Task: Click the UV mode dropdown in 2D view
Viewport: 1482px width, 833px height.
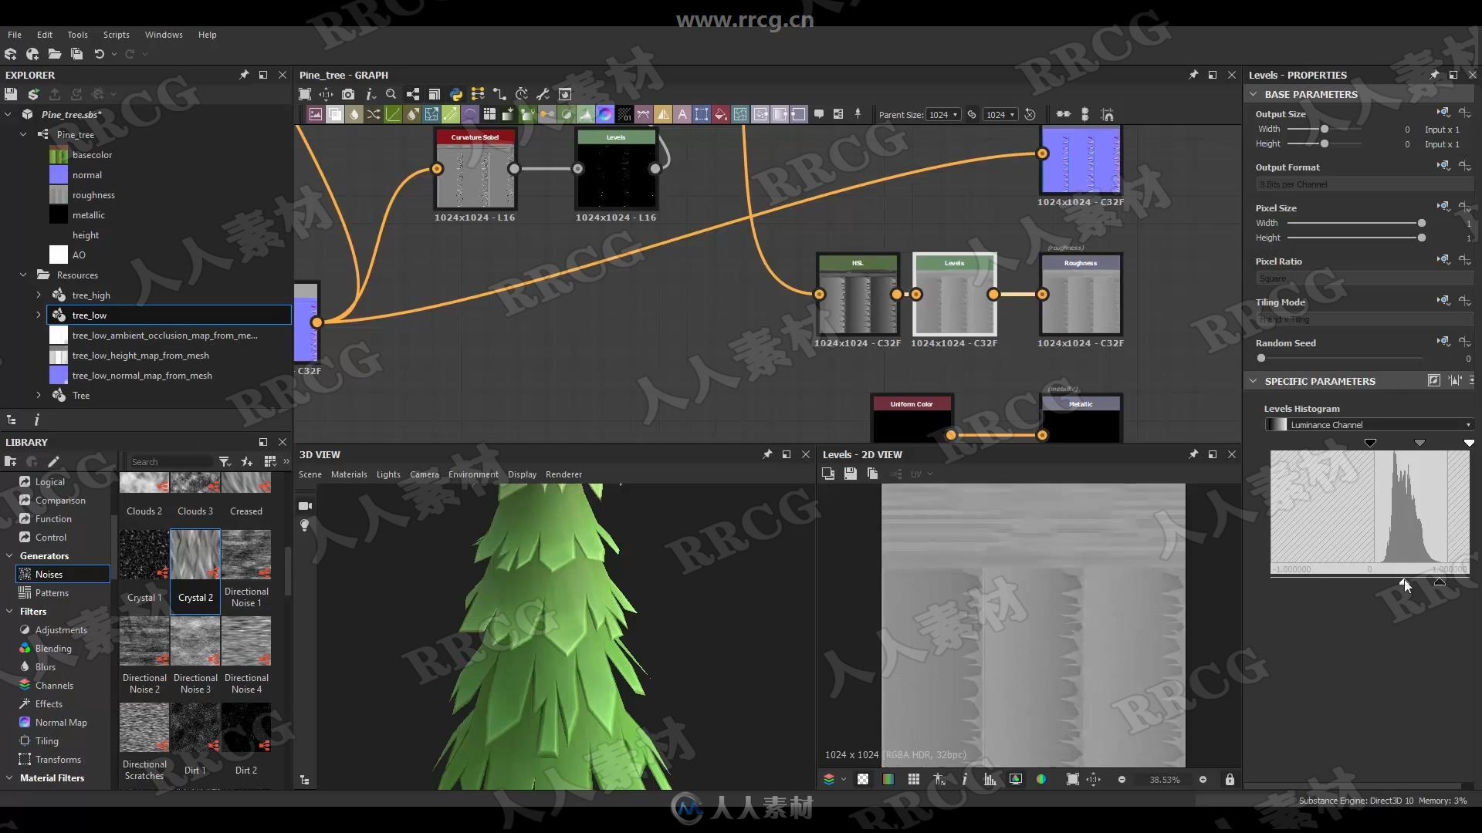Action: tap(918, 473)
